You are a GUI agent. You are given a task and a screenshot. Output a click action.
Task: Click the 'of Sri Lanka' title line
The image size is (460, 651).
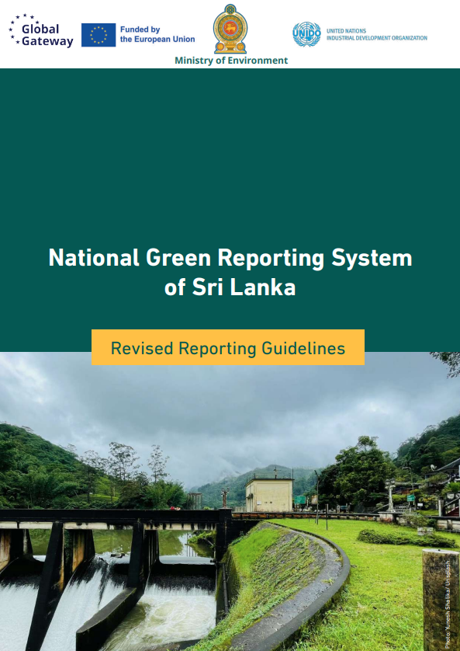tap(230, 287)
